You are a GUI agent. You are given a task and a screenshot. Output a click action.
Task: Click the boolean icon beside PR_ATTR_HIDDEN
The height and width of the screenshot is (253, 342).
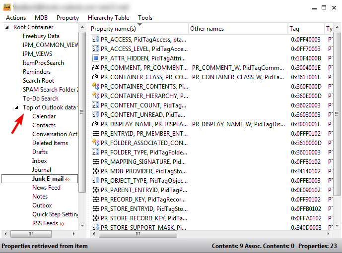95,58
